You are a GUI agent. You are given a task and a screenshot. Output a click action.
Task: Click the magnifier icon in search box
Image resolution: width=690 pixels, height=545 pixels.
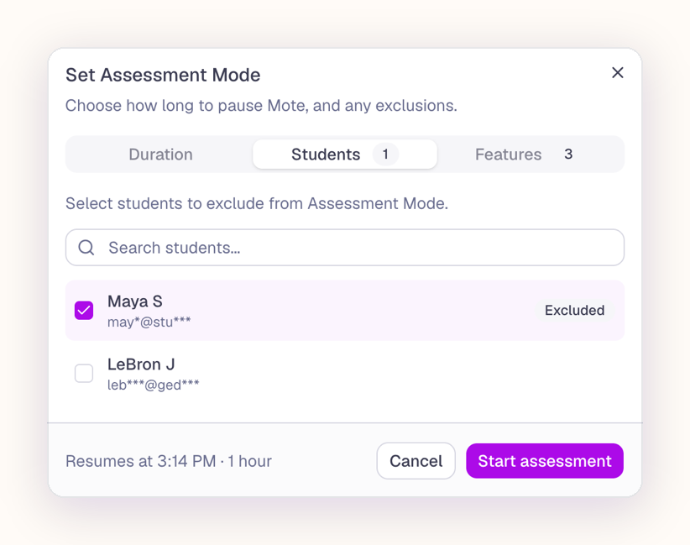tap(86, 248)
